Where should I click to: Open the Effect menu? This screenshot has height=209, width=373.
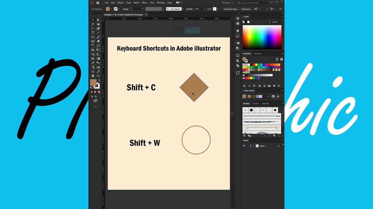(x=145, y=3)
